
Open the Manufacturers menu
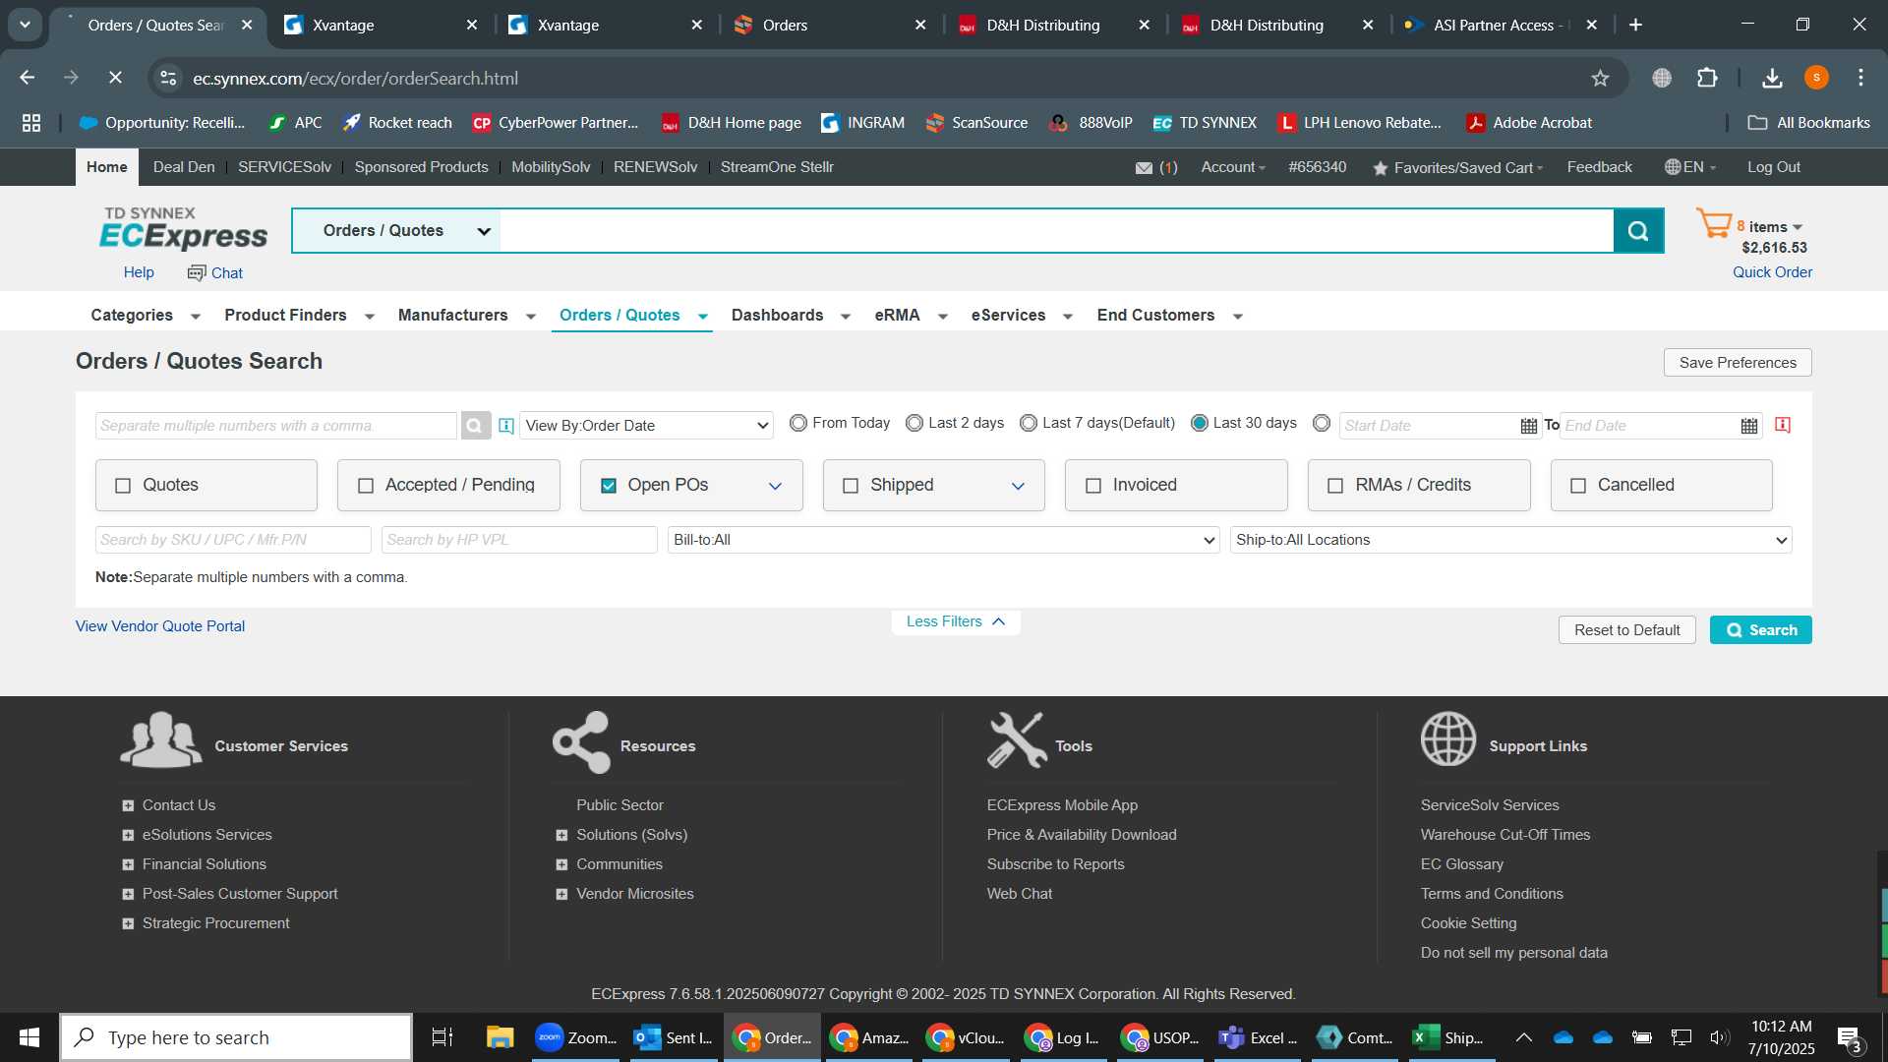point(467,316)
